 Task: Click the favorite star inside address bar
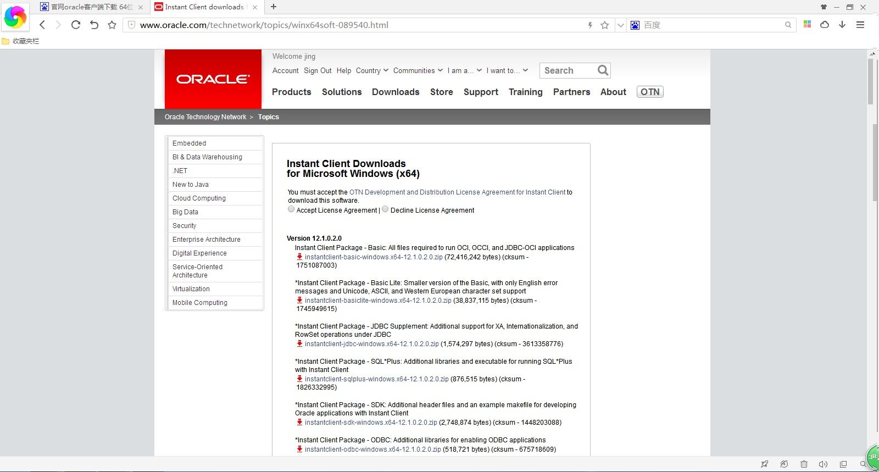605,25
